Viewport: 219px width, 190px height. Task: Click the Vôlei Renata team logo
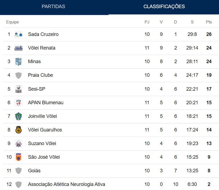(19, 48)
